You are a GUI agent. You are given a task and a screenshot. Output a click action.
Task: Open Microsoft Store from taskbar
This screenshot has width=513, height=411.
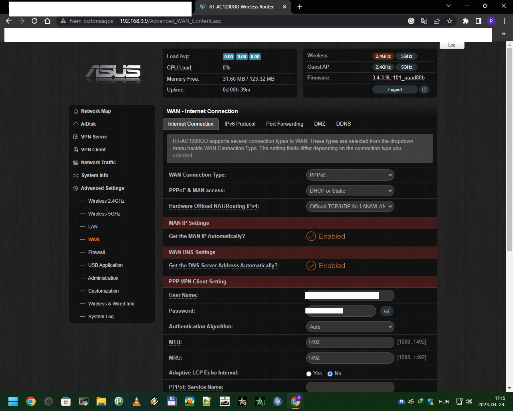[66, 401]
